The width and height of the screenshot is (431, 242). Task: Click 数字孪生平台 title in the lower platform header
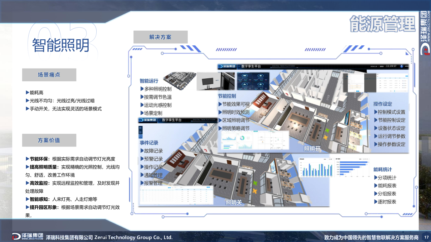pyautogui.click(x=171, y=120)
